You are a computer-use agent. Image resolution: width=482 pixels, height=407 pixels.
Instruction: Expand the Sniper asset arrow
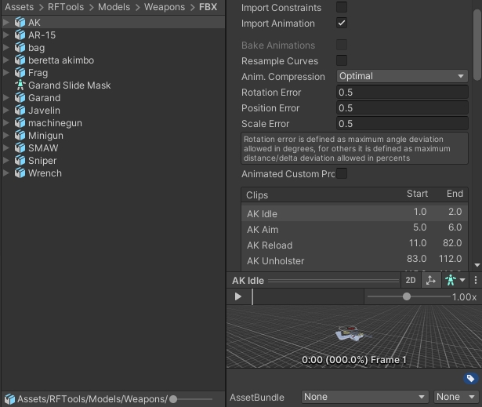pos(5,160)
